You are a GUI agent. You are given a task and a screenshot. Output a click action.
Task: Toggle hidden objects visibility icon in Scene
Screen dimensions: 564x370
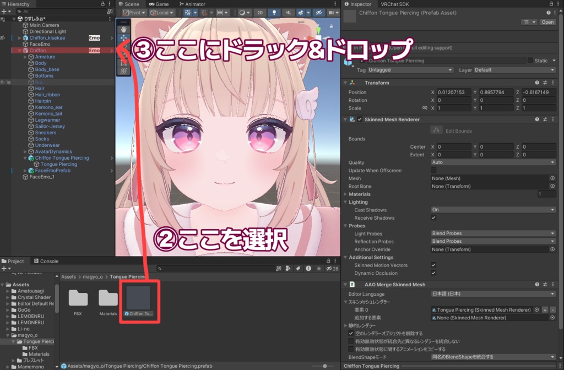(x=319, y=13)
